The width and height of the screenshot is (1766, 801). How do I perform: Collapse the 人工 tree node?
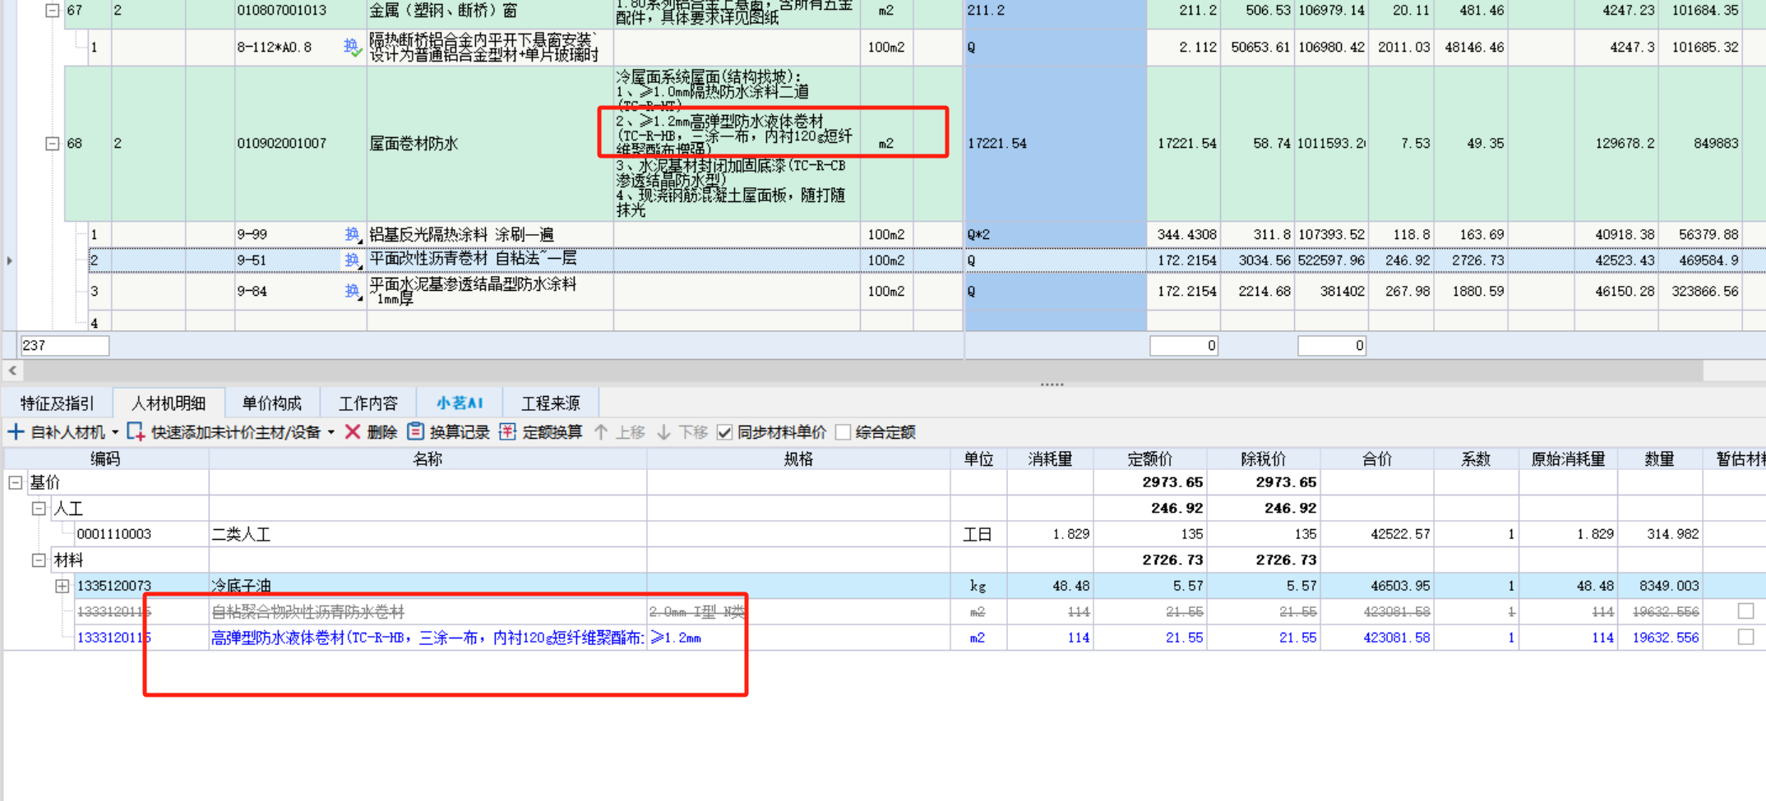click(38, 509)
